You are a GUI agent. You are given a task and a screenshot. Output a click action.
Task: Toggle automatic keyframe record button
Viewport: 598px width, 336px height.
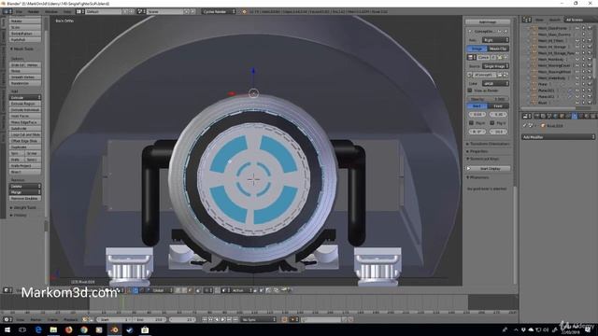click(284, 319)
